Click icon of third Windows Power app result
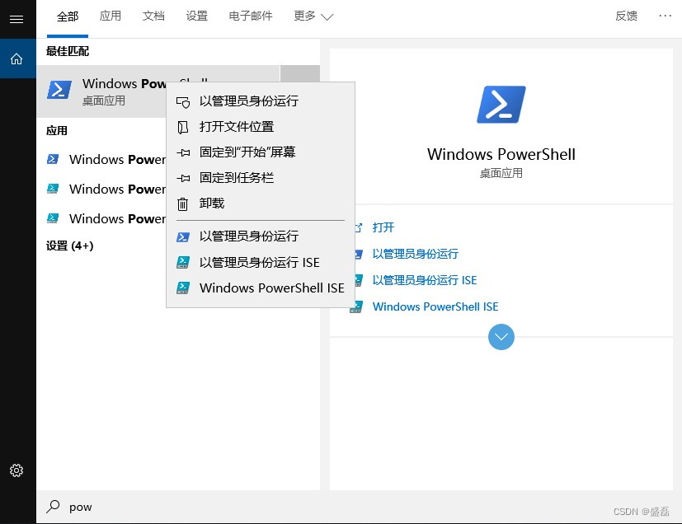The width and height of the screenshot is (682, 524). coord(53,218)
